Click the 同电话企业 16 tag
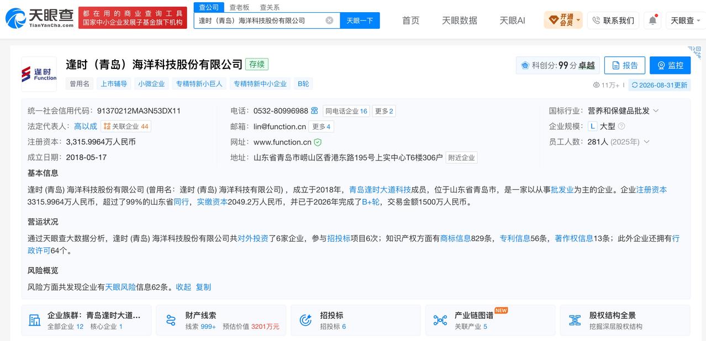 [x=346, y=111]
